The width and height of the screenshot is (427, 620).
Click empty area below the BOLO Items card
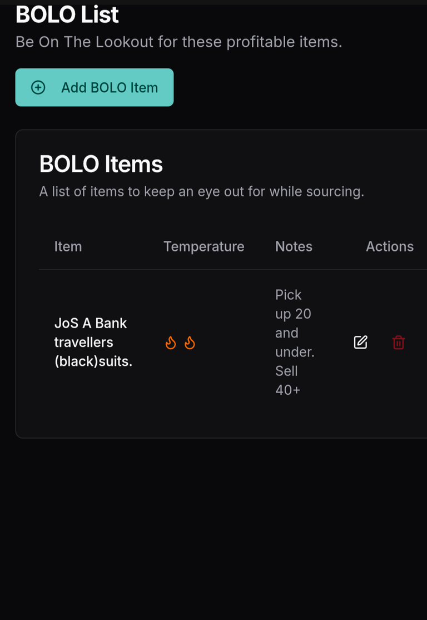pos(213,526)
